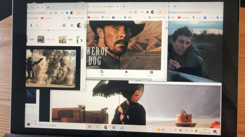The image size is (245, 137).
Task: Open the Translate bookmark in middle Chrome window
Action: [x=128, y=18]
